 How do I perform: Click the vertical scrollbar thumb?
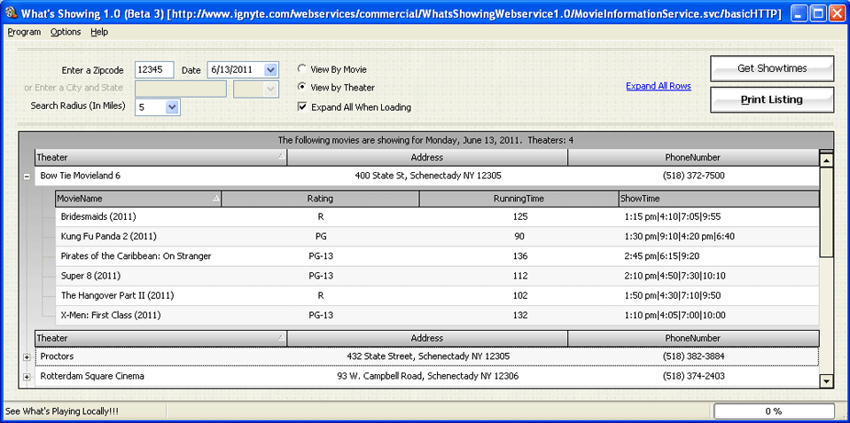[x=826, y=212]
